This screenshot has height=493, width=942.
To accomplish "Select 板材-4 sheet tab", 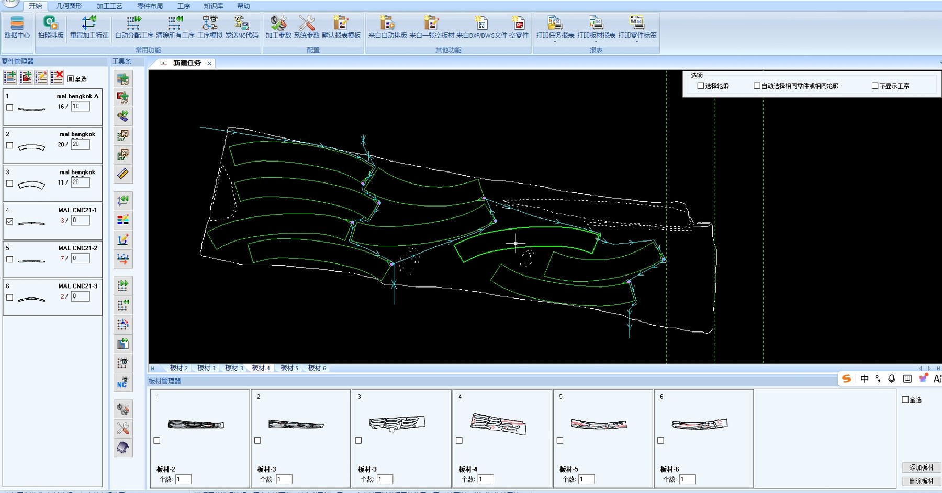I will point(261,368).
